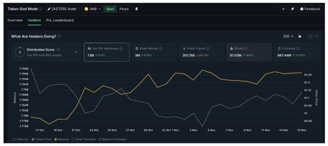The height and width of the screenshot is (146, 328).
Task: Open the 30D time range dropdown
Action: 288,36
